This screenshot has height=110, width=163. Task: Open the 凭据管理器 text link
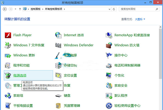(x=72, y=106)
